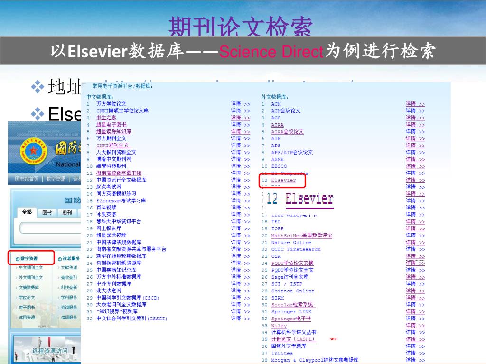Open the OCLC Firstsearch link

[x=296, y=249]
